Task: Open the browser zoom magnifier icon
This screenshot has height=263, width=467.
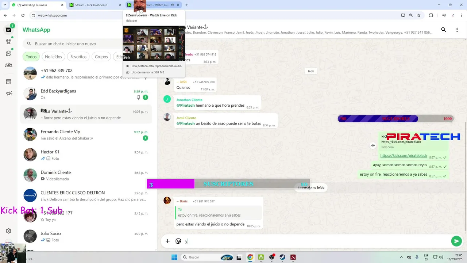Action: point(411,15)
